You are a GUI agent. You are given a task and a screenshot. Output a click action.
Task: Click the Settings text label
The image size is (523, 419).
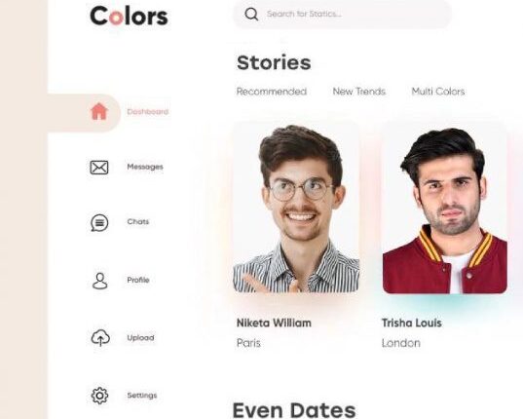[142, 396]
